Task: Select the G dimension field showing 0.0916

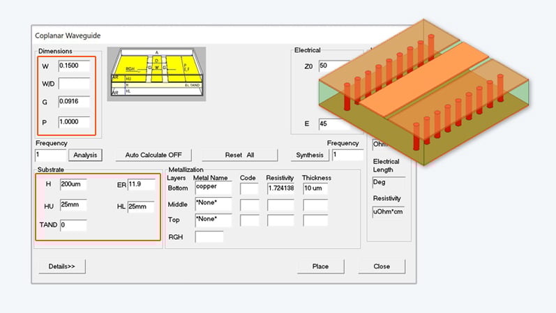Action: tap(74, 102)
